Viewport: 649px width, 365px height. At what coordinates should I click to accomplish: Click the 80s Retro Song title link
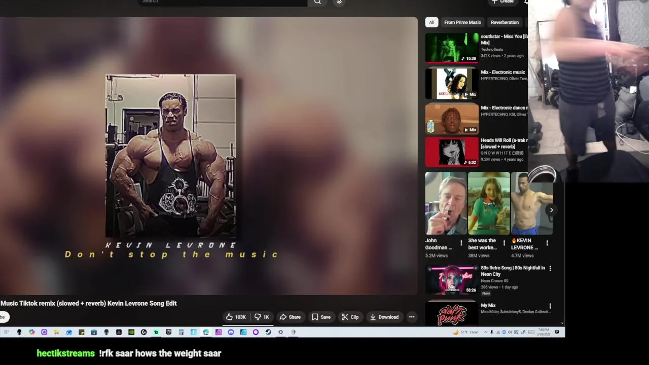513,271
